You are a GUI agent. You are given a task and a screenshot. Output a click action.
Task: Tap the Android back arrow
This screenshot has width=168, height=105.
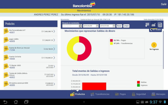tap(5, 102)
